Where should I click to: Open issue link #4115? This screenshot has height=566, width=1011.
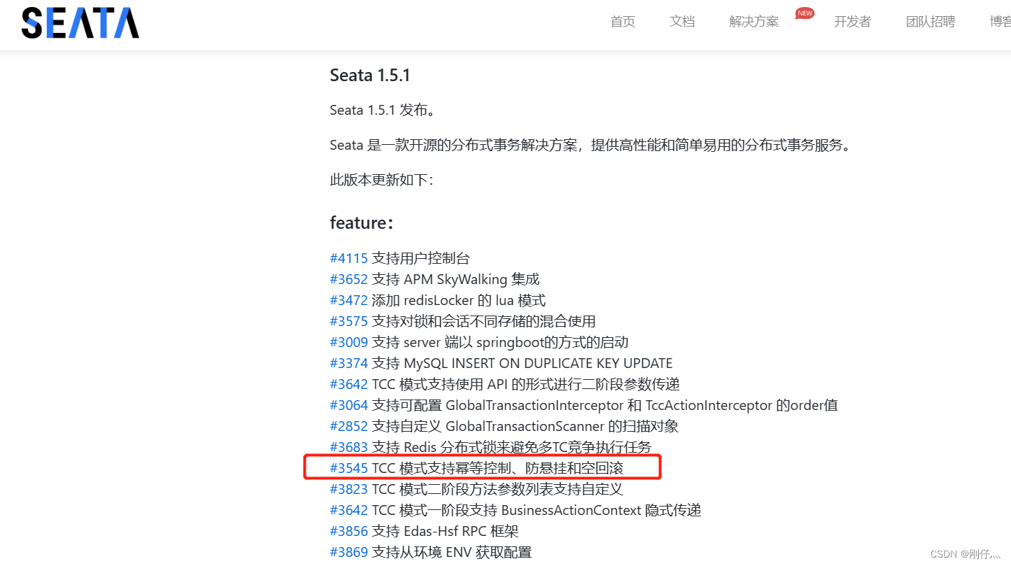348,258
